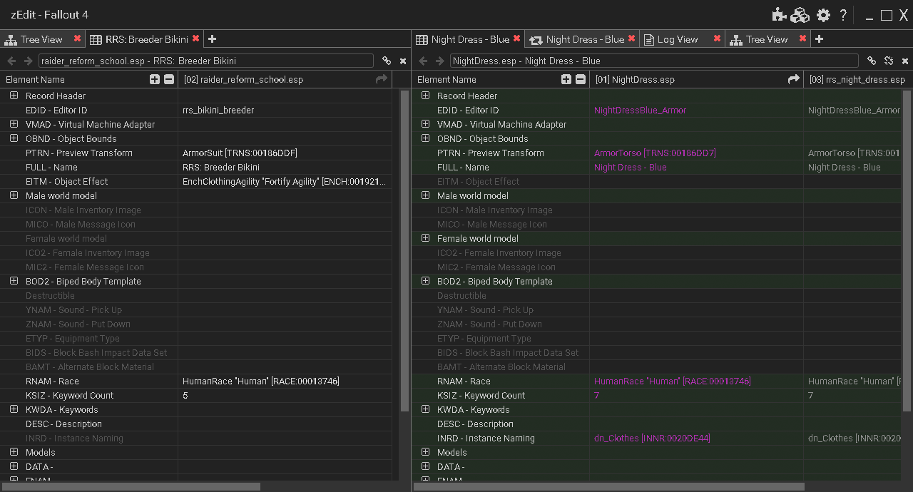The image size is (913, 492).
Task: Select dn_Clothes Instance Naming value in NightDress.esp
Action: click(652, 438)
